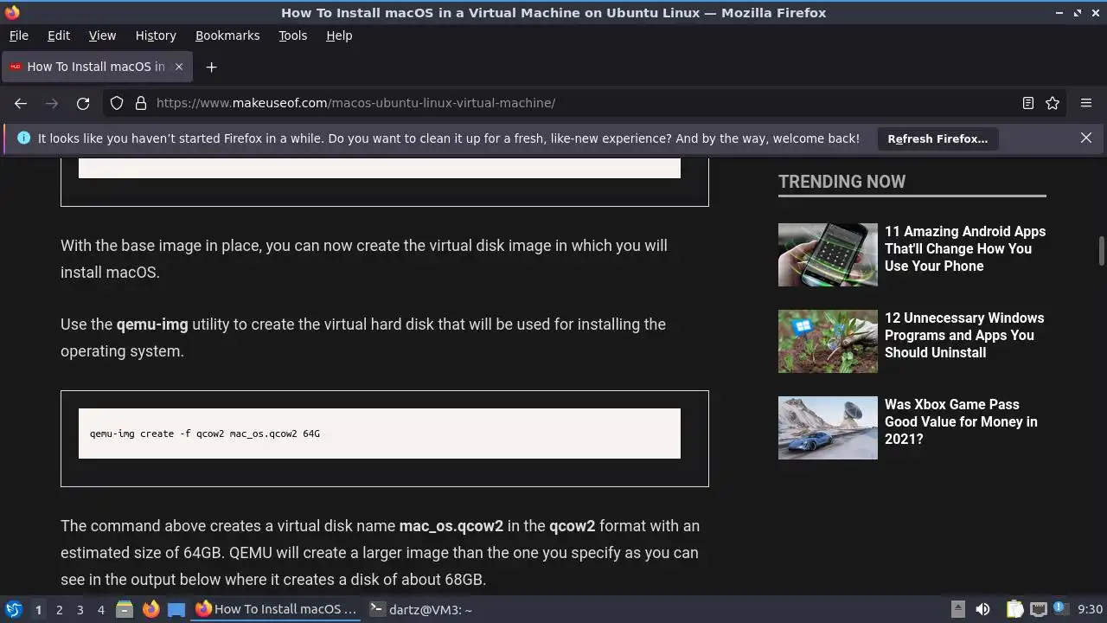Click the TRENDING NOW heading
This screenshot has width=1107, height=623.
click(841, 182)
